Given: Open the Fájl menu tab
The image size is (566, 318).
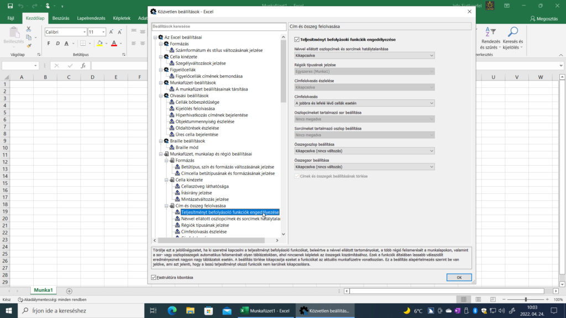Looking at the screenshot, I should (x=11, y=18).
